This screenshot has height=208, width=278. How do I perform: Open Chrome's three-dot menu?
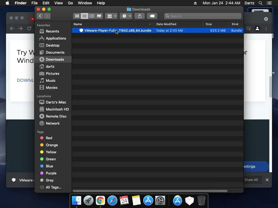pyautogui.click(x=266, y=28)
